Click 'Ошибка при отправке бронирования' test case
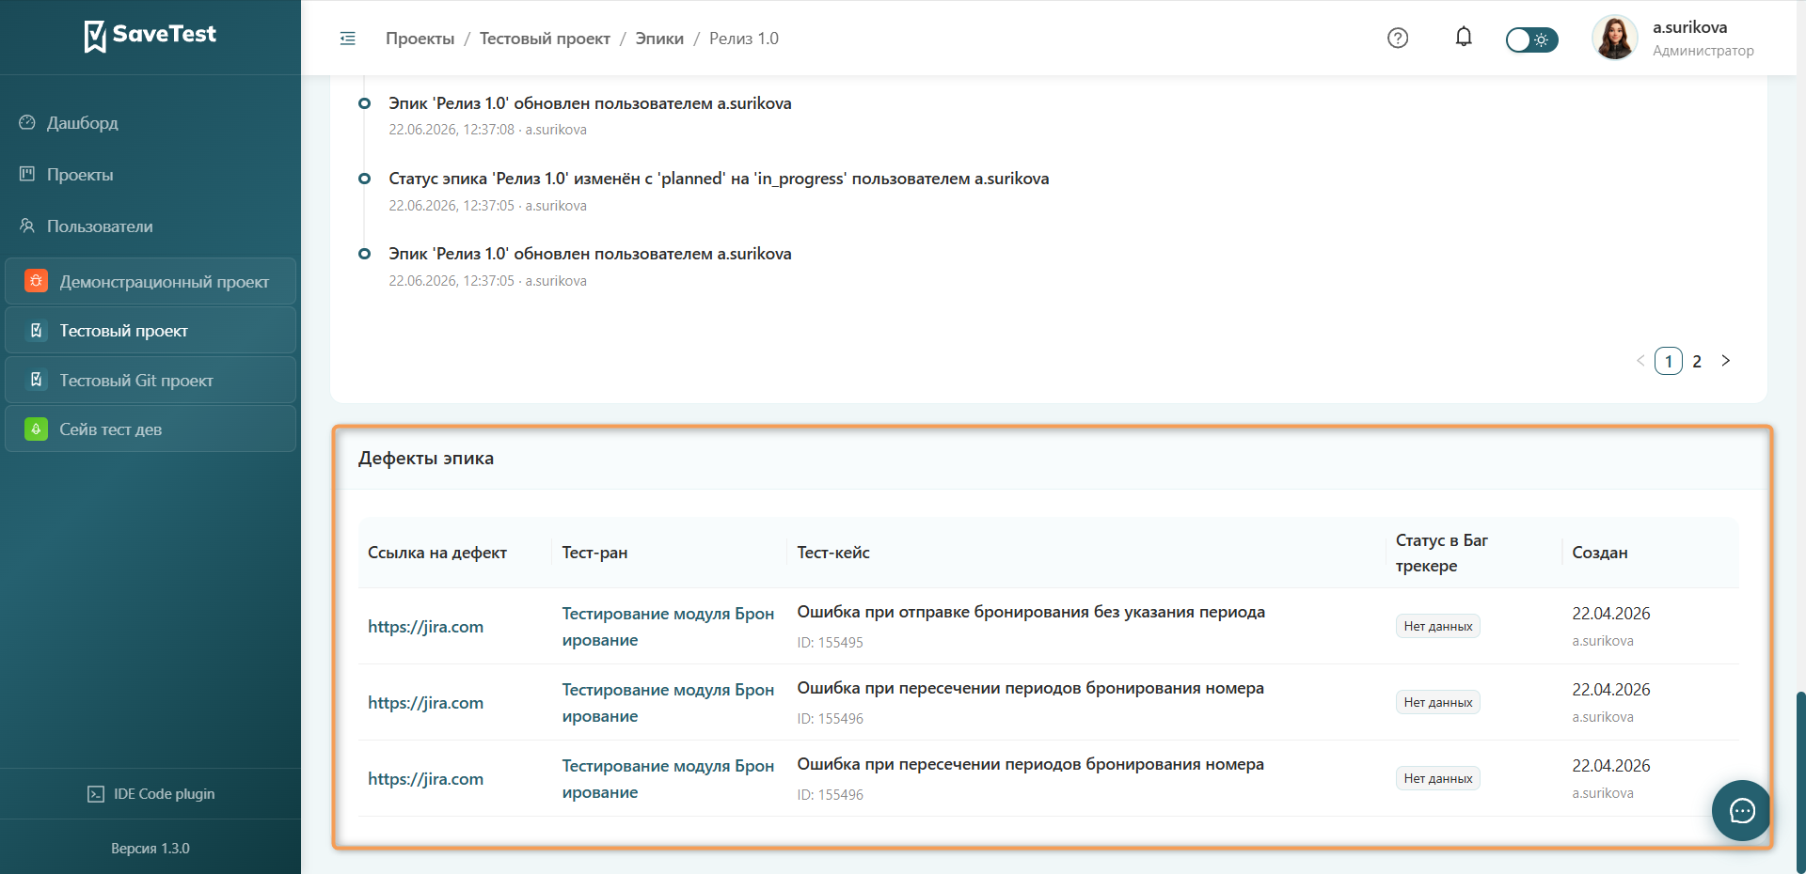1806x874 pixels. click(x=1031, y=612)
